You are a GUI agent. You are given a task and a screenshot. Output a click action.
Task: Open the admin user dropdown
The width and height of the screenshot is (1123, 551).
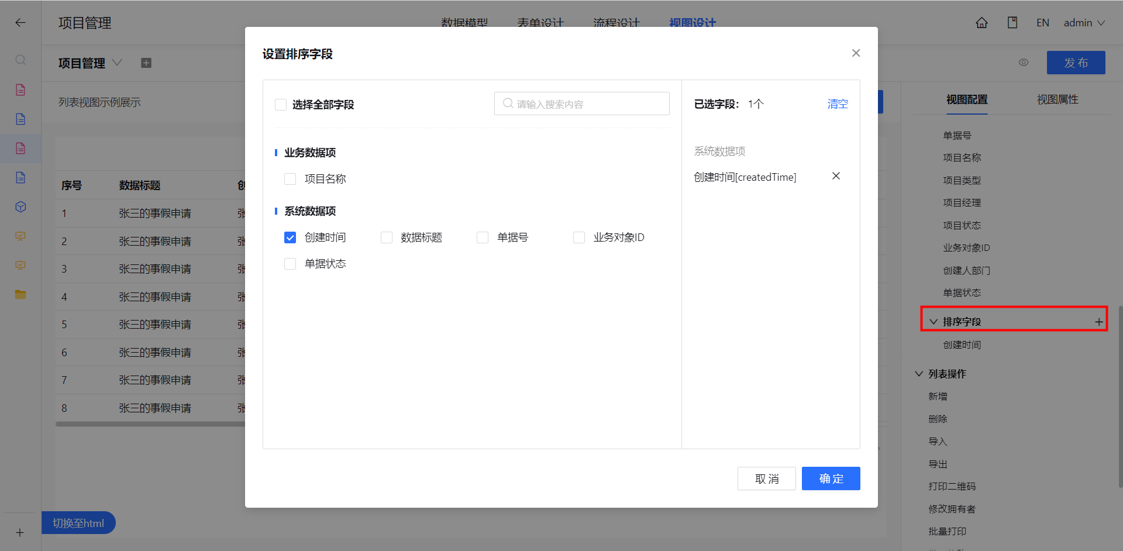[1084, 23]
